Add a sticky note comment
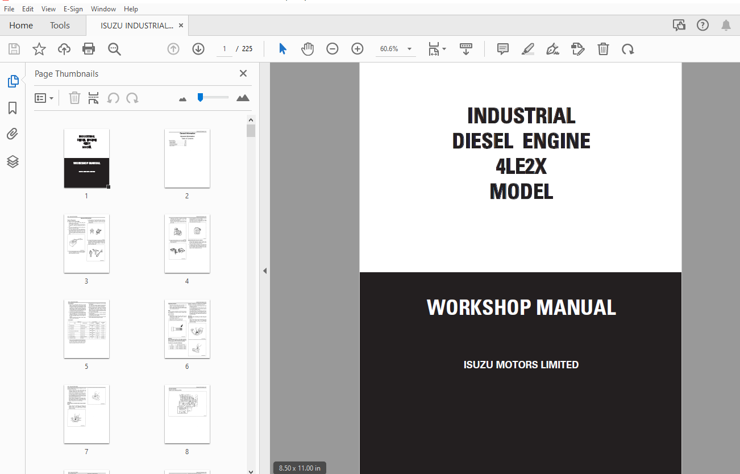This screenshot has height=474, width=740. [503, 49]
